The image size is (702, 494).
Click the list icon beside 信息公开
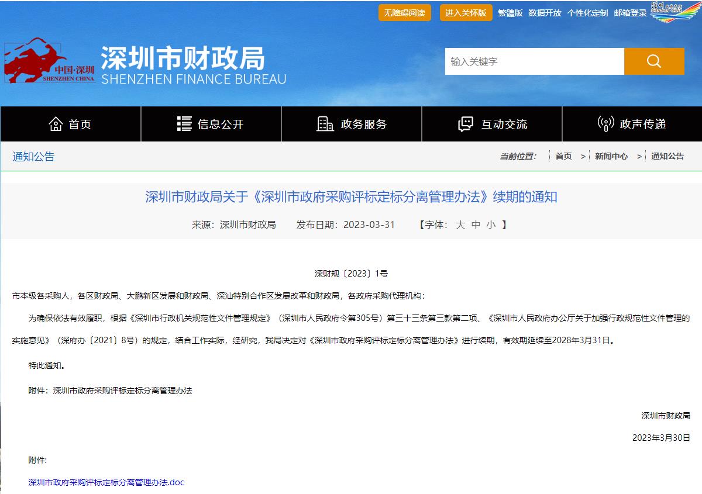point(184,124)
